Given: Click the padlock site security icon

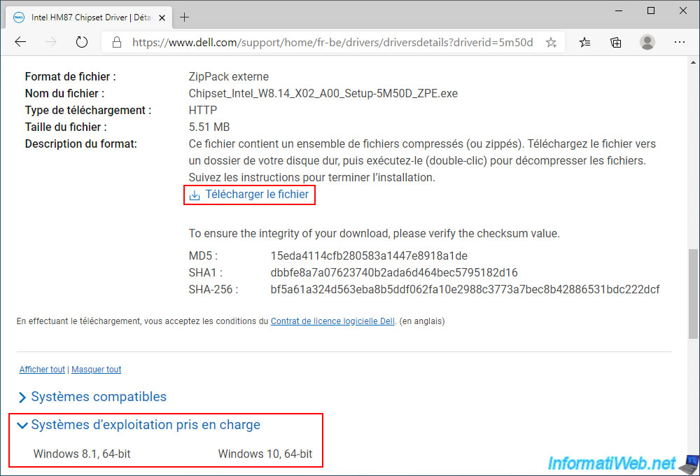Looking at the screenshot, I should pos(116,42).
